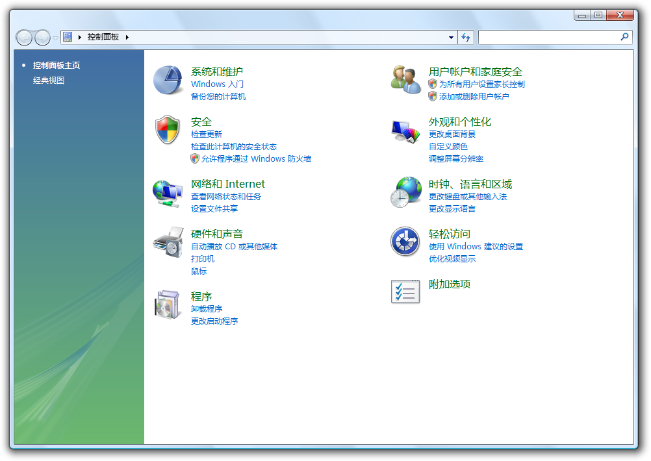Viewport: 651px width, 461px height.
Task: Click the 附加选项 checklist icon
Action: click(x=405, y=292)
